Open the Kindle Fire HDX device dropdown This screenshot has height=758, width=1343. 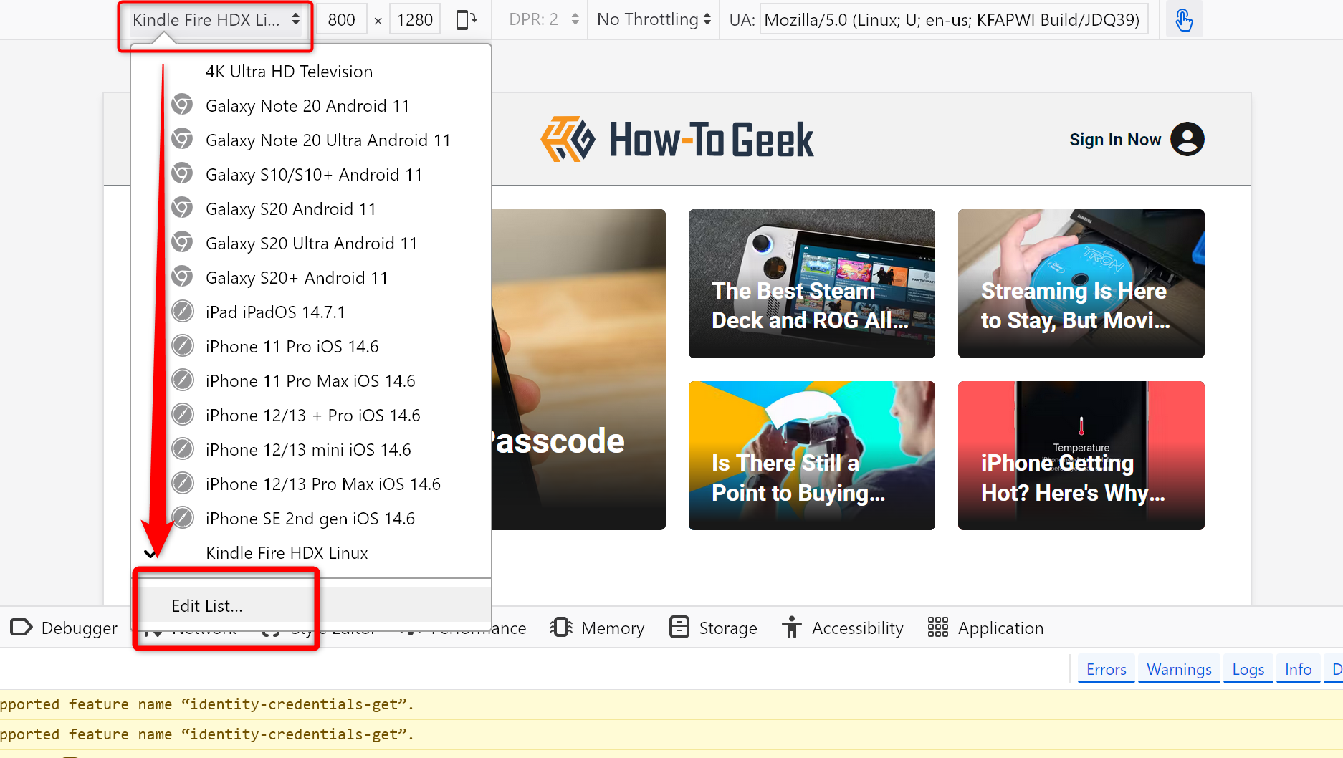coord(215,20)
